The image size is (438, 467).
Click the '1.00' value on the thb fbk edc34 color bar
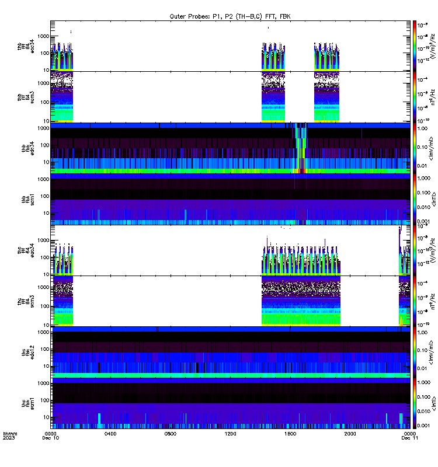[x=422, y=128]
